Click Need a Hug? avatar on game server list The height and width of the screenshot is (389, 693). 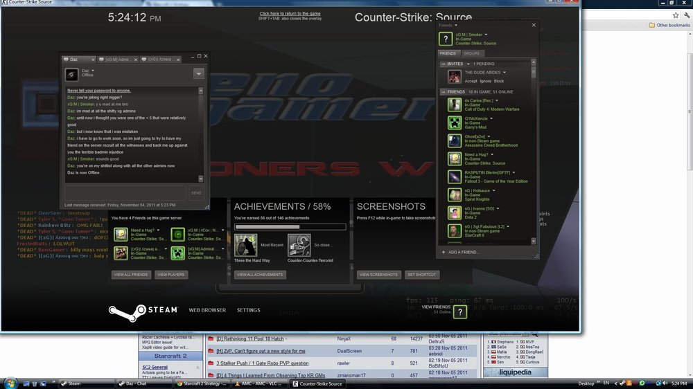[x=121, y=235]
